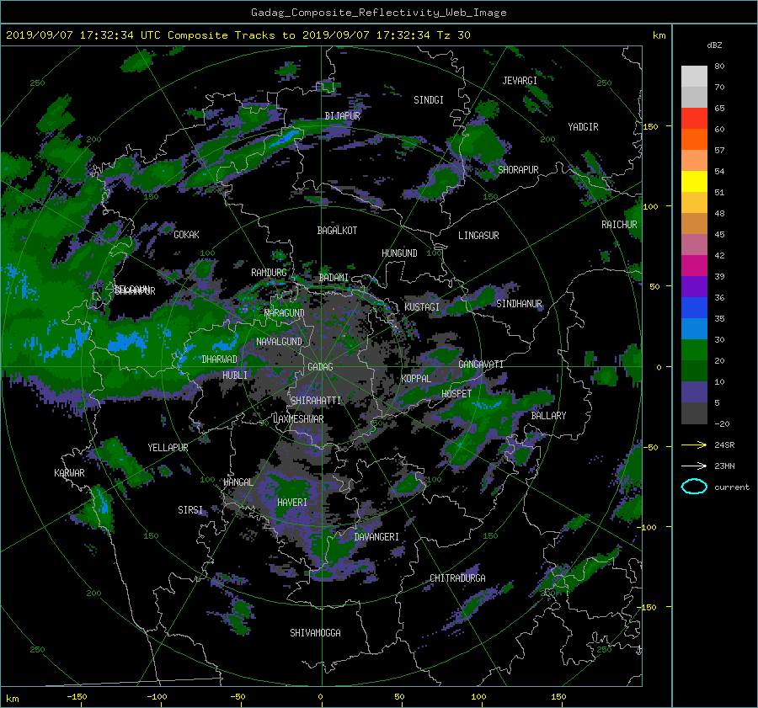The image size is (758, 708).
Task: Click the SHIRAHATTI city label
Action: [x=316, y=401]
